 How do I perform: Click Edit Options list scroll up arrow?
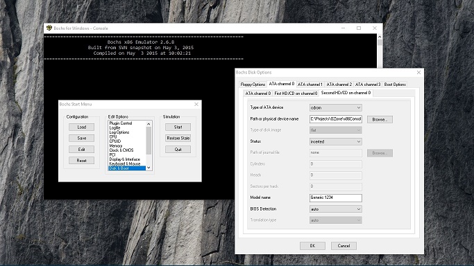149,124
